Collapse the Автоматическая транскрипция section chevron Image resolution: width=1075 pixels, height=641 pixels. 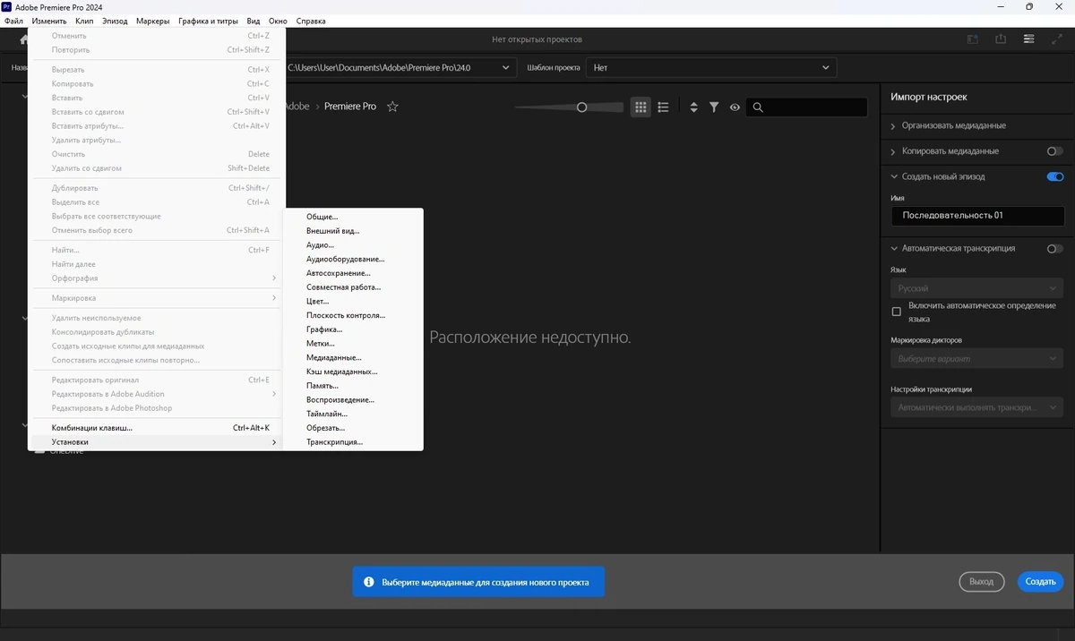click(x=894, y=248)
